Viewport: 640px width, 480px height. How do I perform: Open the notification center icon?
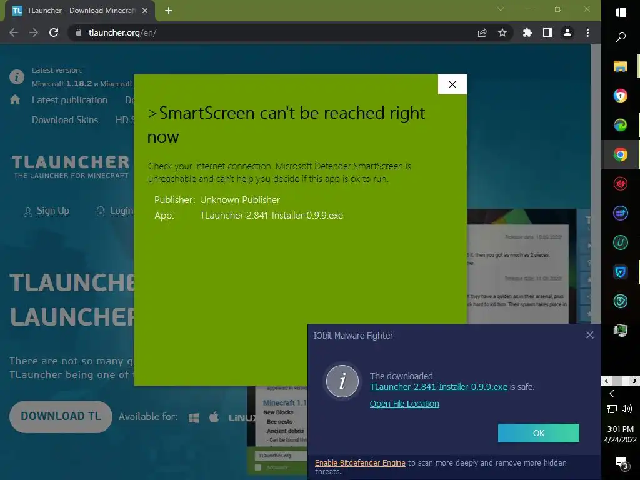pyautogui.click(x=621, y=463)
